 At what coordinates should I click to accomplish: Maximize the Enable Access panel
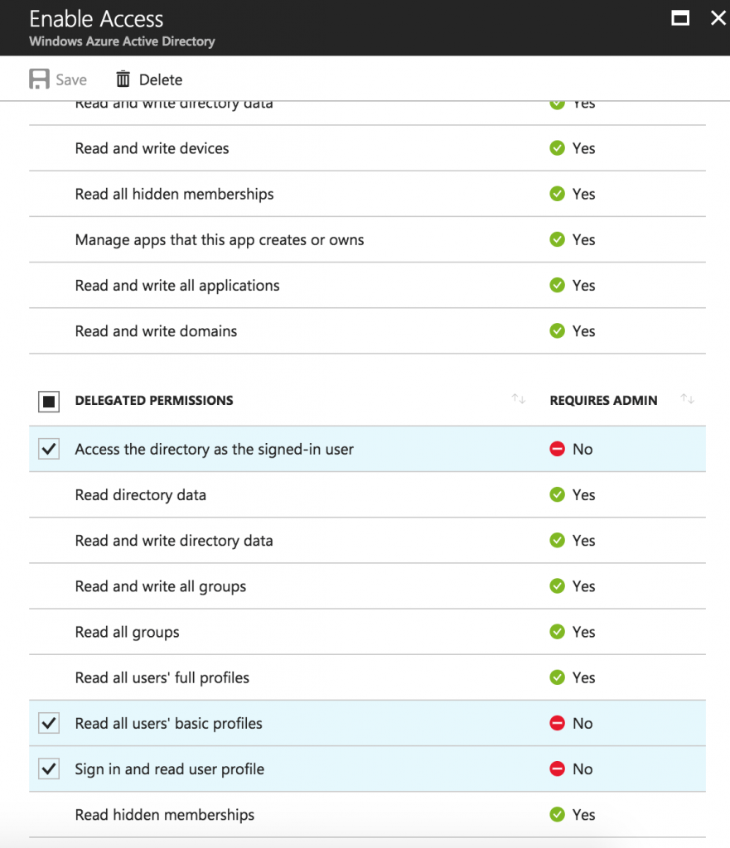click(680, 18)
